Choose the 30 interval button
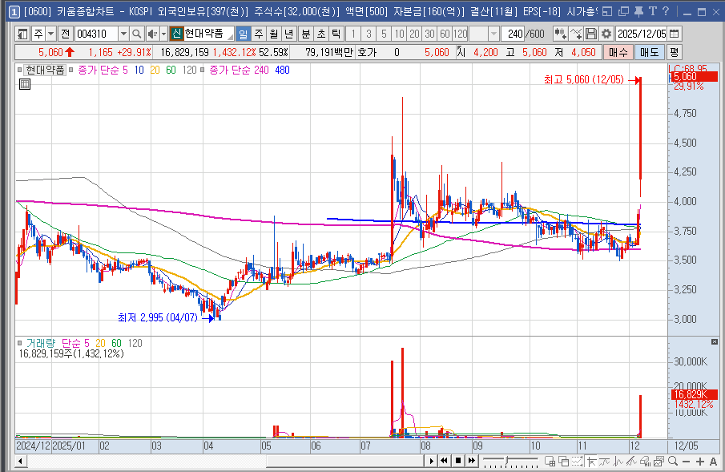 coord(429,34)
